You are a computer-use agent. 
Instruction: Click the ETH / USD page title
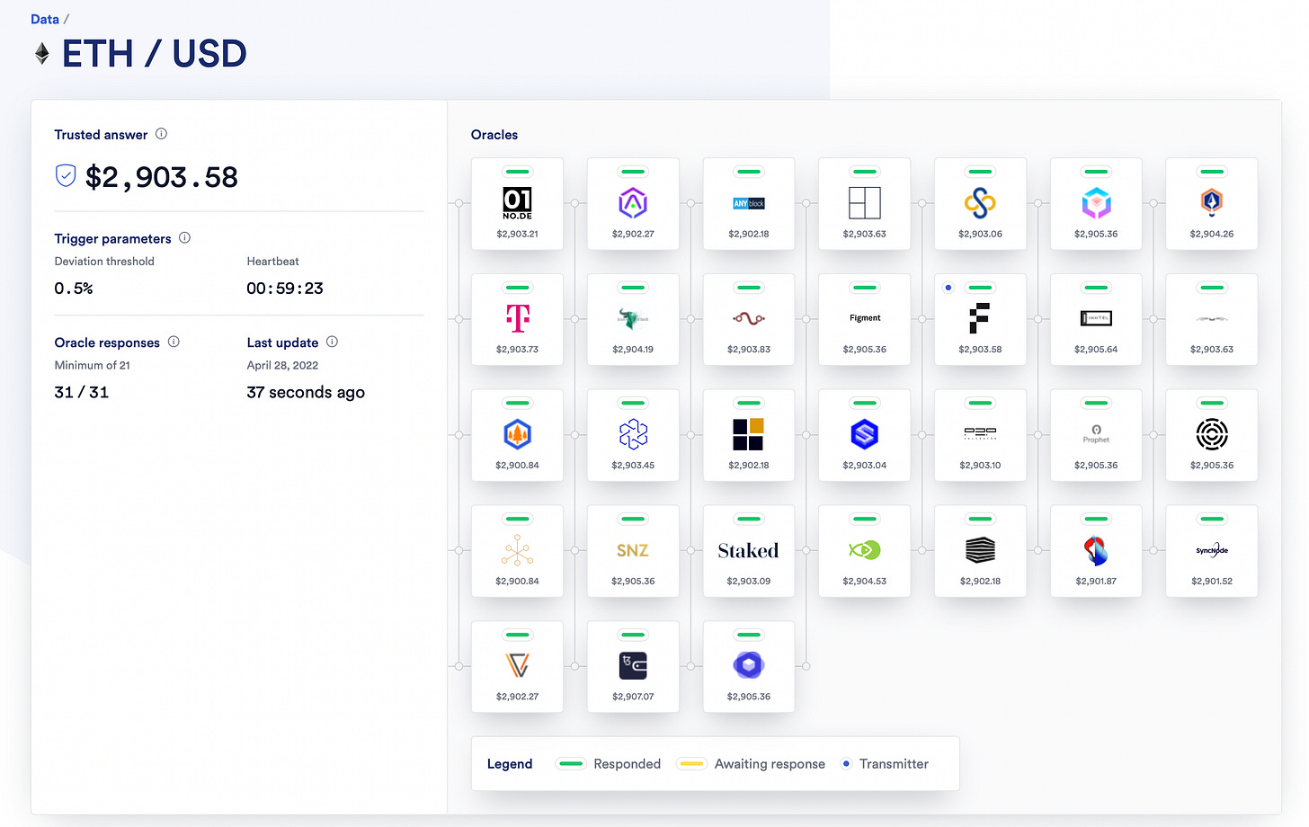click(155, 54)
